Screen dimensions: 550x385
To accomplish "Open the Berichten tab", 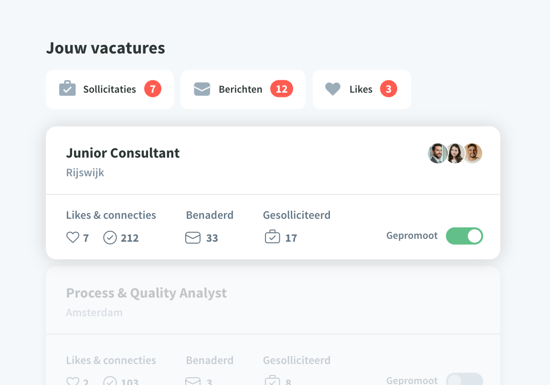I will pos(243,89).
